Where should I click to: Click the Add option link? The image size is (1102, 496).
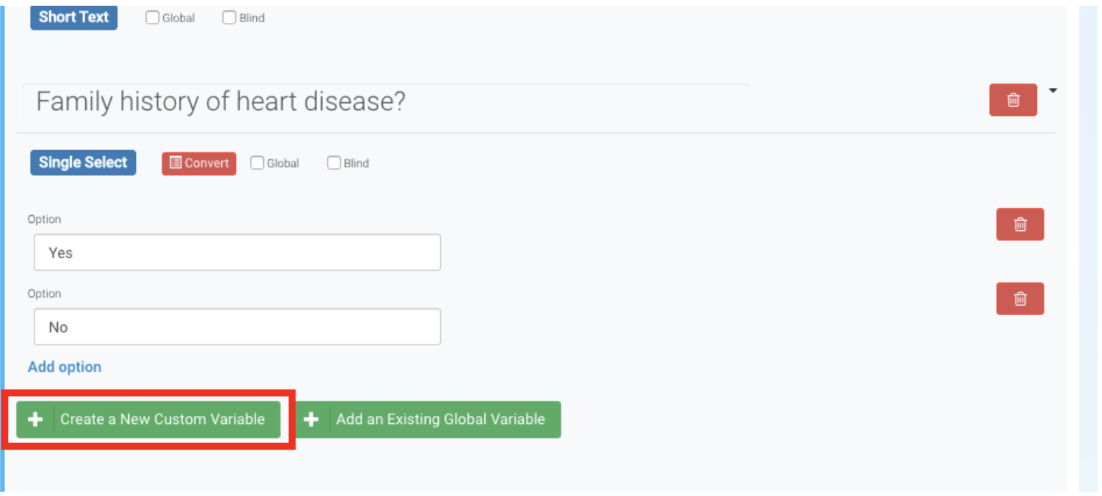pyautogui.click(x=64, y=367)
